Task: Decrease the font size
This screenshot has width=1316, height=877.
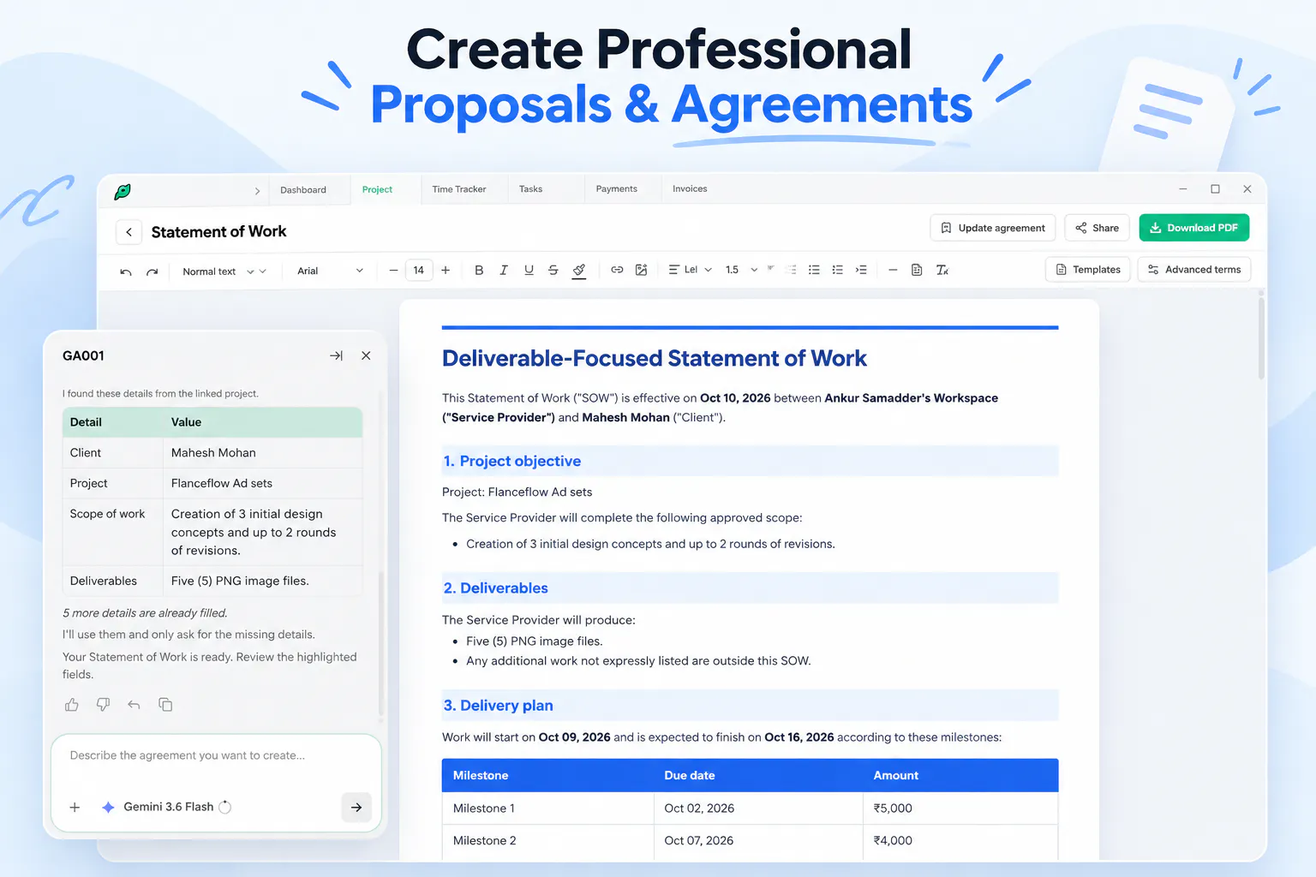Action: click(393, 271)
